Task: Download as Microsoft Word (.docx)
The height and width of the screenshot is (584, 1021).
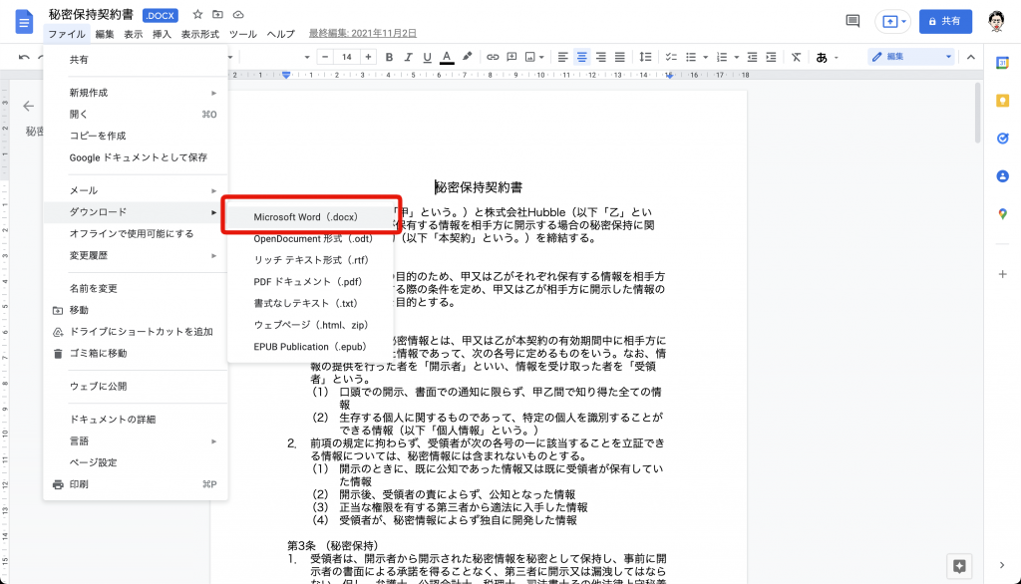Action: coord(311,217)
